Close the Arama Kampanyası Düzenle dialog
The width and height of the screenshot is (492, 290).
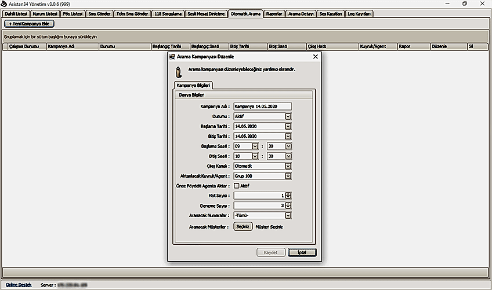point(315,57)
